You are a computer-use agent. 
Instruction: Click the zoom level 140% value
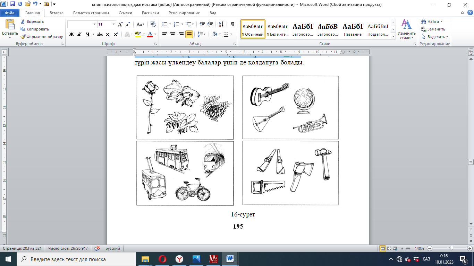420,248
